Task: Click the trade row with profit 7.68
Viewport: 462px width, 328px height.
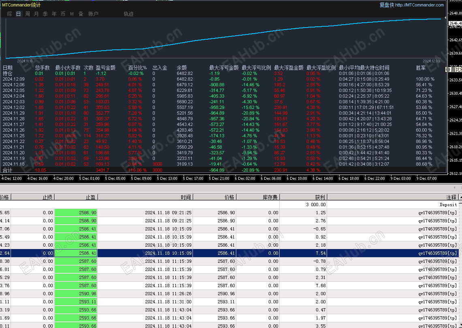Action: click(229, 285)
